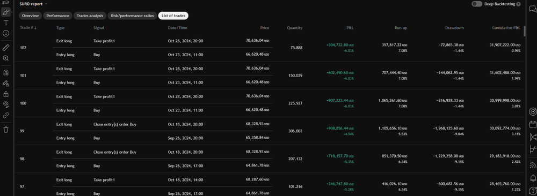Open the SURO report dropdown
The width and height of the screenshot is (537, 196).
[33, 4]
